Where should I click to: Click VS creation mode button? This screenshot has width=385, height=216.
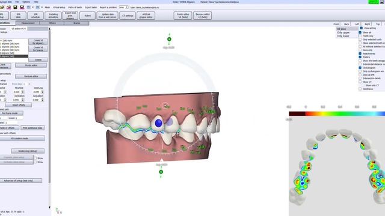[x=22, y=139]
